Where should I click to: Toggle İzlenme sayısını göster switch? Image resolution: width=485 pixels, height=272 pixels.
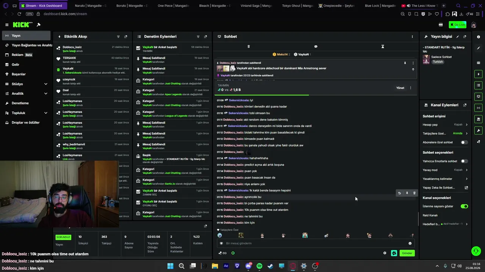(464, 206)
